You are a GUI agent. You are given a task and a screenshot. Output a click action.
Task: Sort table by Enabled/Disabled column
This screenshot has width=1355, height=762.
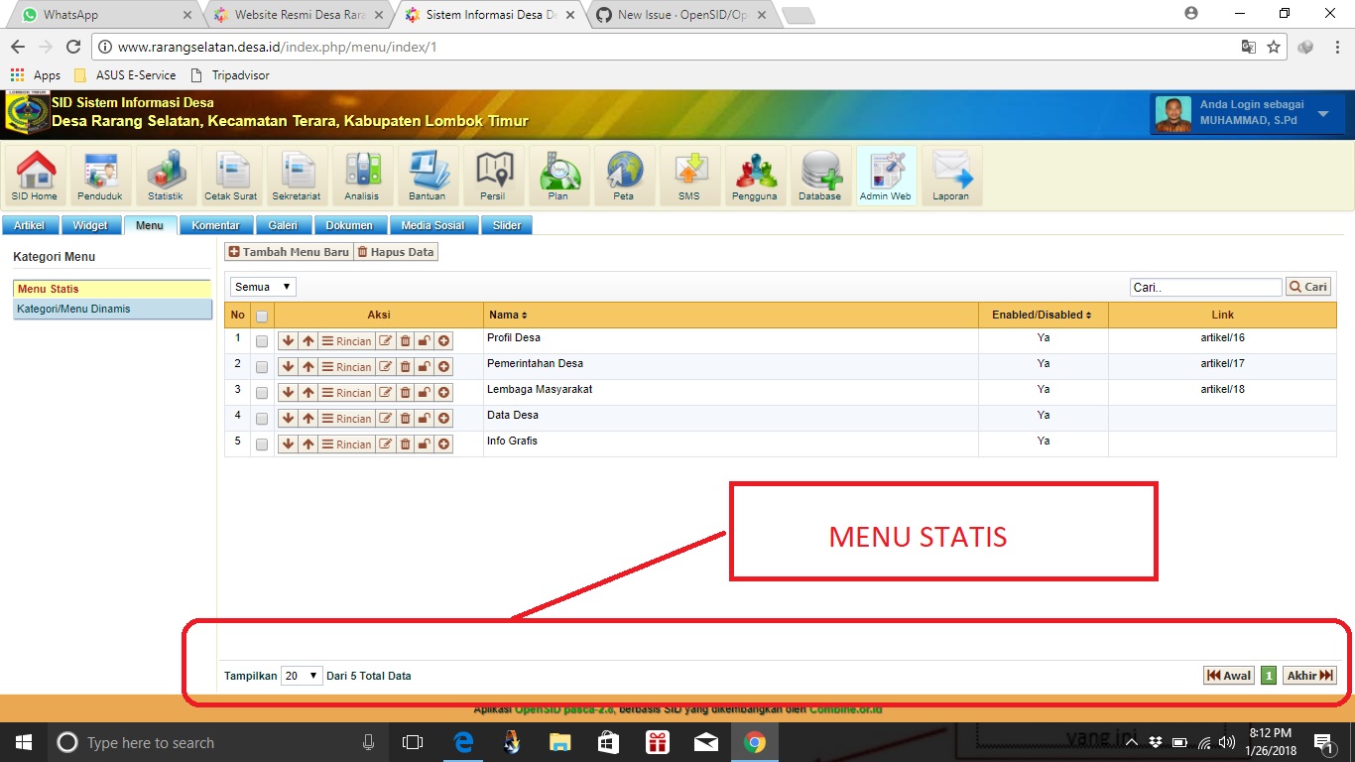(1042, 315)
